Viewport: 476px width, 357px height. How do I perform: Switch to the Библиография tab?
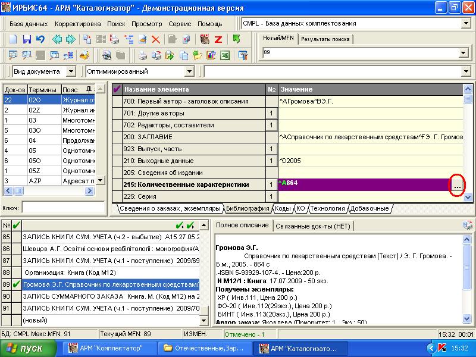click(247, 208)
